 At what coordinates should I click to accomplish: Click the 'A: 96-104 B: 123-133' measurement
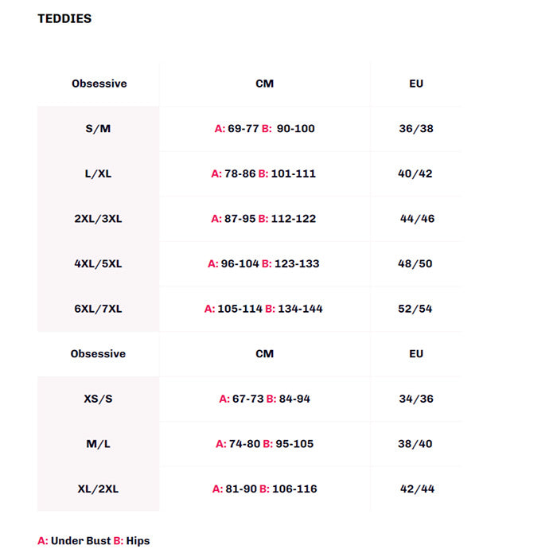pyautogui.click(x=263, y=263)
